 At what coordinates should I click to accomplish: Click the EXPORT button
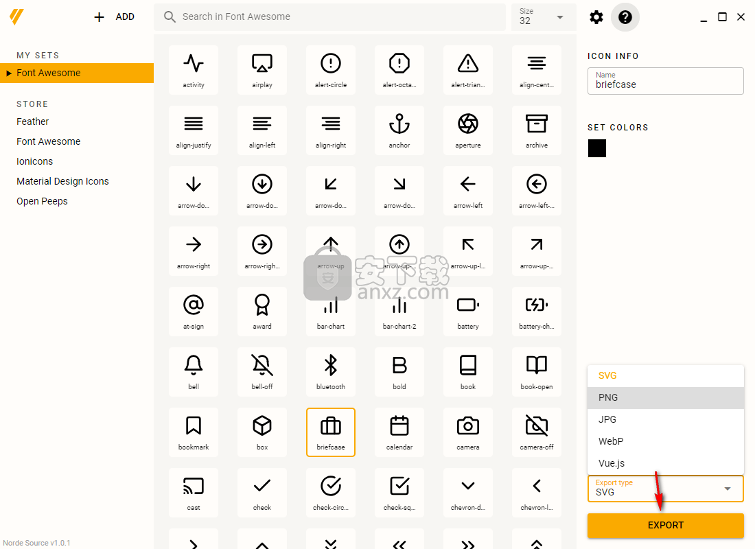click(666, 526)
